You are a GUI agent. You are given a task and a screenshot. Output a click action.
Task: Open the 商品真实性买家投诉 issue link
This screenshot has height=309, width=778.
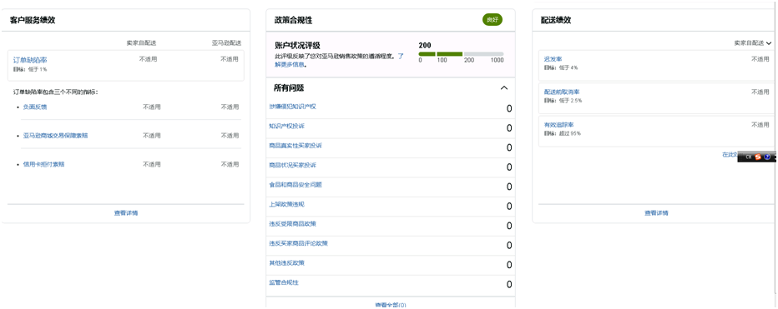296,146
